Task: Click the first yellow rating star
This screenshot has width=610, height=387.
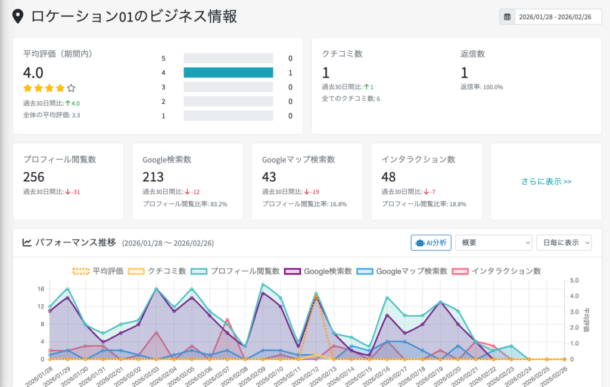Action: pyautogui.click(x=27, y=88)
